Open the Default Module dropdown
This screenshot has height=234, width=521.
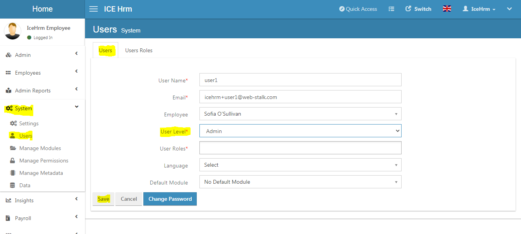(x=300, y=182)
